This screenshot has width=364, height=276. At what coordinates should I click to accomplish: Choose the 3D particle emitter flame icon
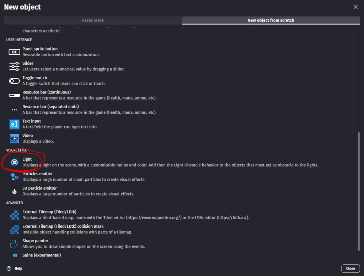click(x=14, y=191)
